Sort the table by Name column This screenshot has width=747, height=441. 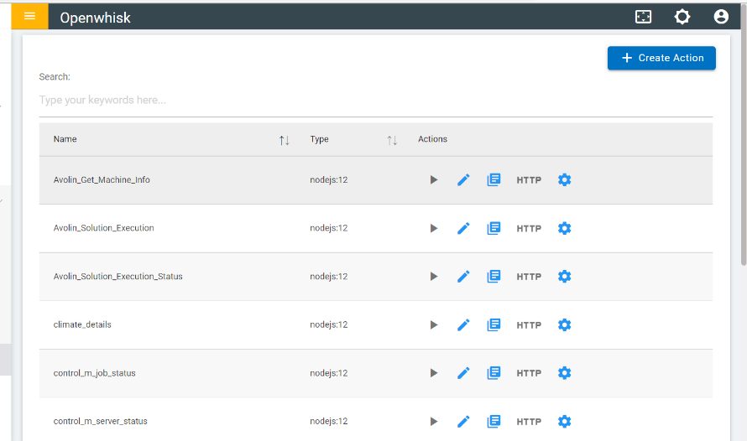coord(285,140)
